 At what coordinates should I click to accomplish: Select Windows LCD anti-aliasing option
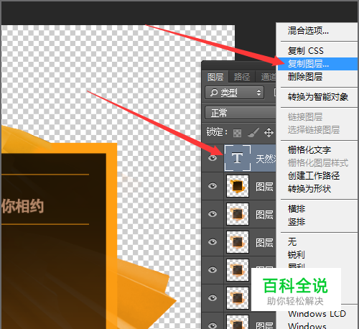click(x=317, y=314)
